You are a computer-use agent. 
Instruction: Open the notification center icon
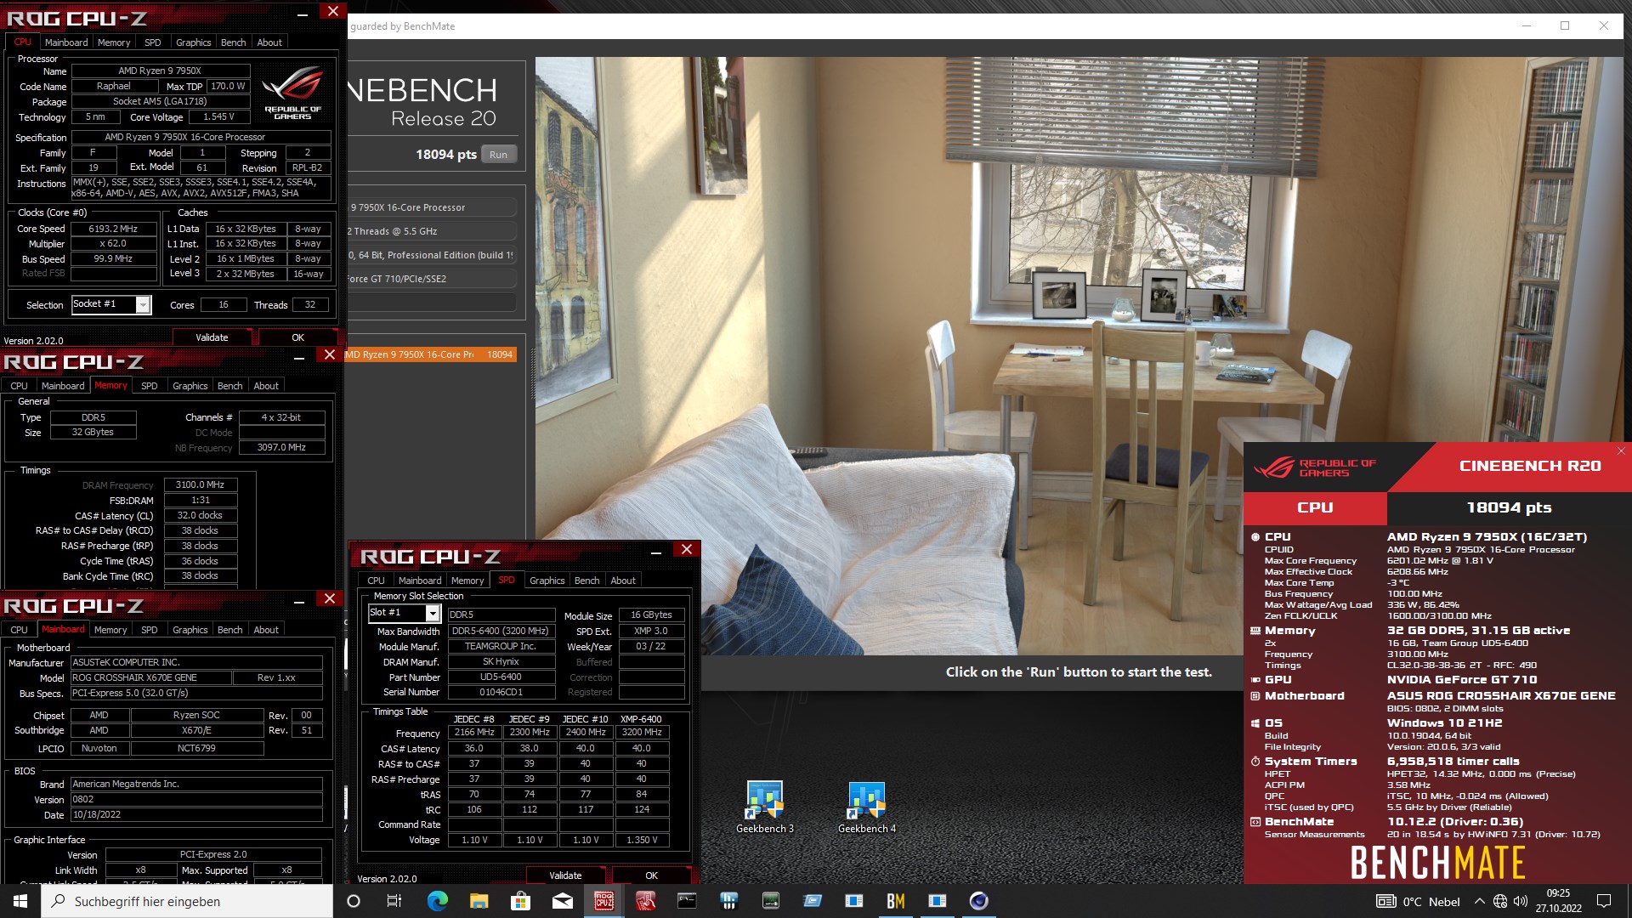1604,901
